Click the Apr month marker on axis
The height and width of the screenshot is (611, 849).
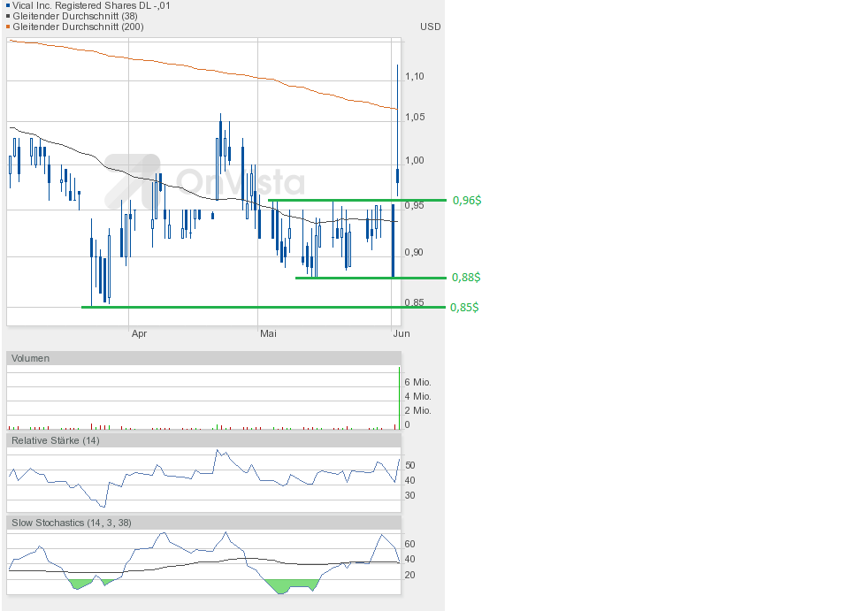[138, 333]
